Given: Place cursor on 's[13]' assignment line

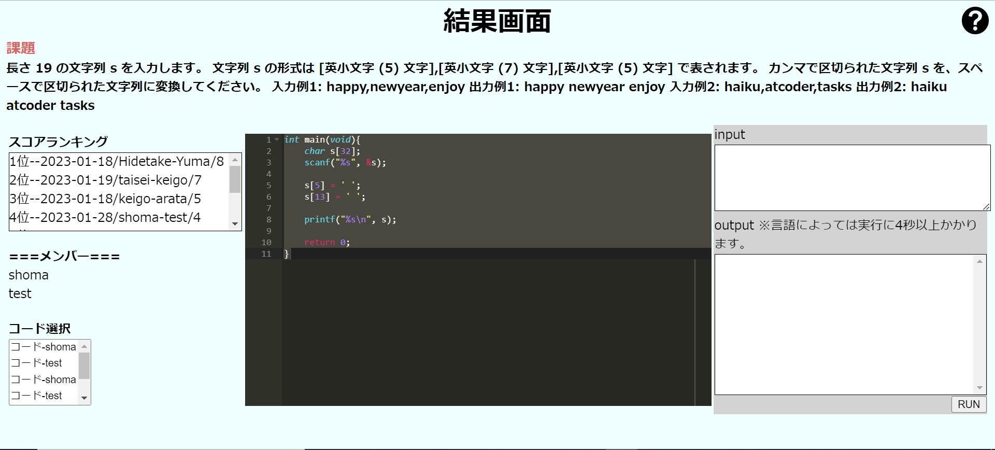Looking at the screenshot, I should tap(335, 196).
